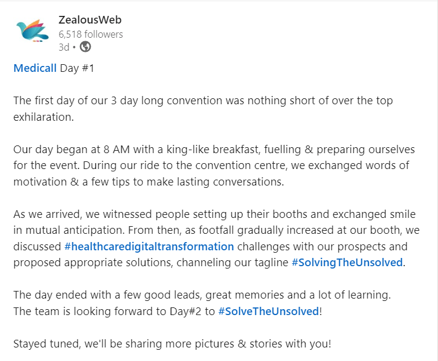This screenshot has height=361, width=438.
Task: Click the #SolvingTheUnsolved hashtag
Action: coord(347,262)
